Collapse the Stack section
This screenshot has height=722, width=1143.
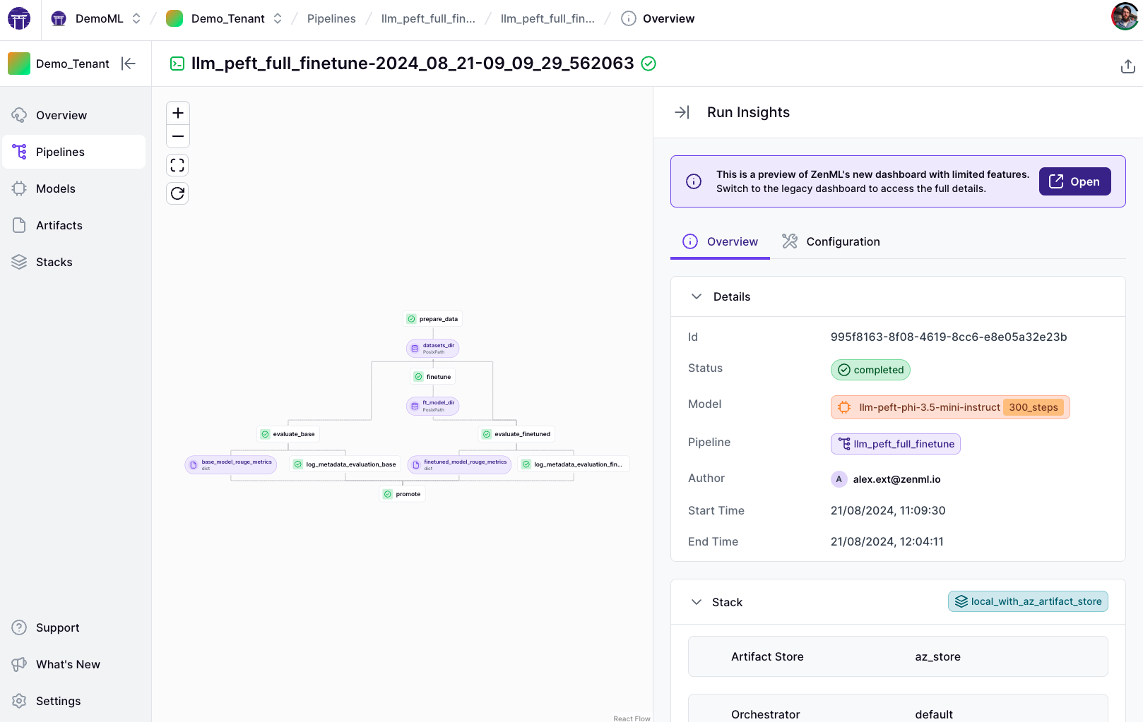[697, 602]
